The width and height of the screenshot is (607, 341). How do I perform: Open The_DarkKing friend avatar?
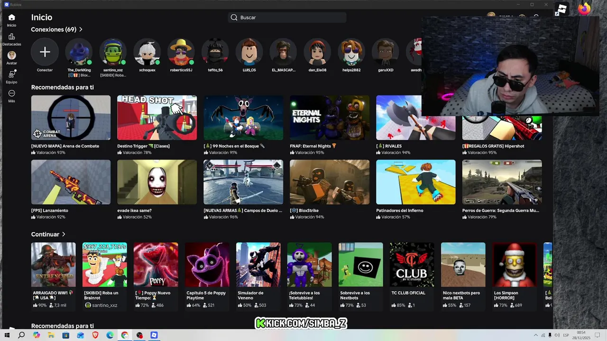[x=79, y=52]
